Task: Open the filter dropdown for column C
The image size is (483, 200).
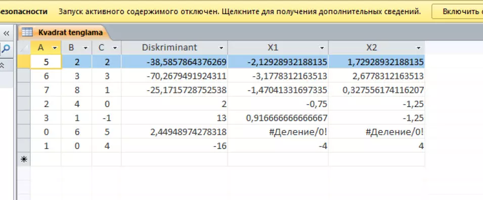Action: click(115, 48)
